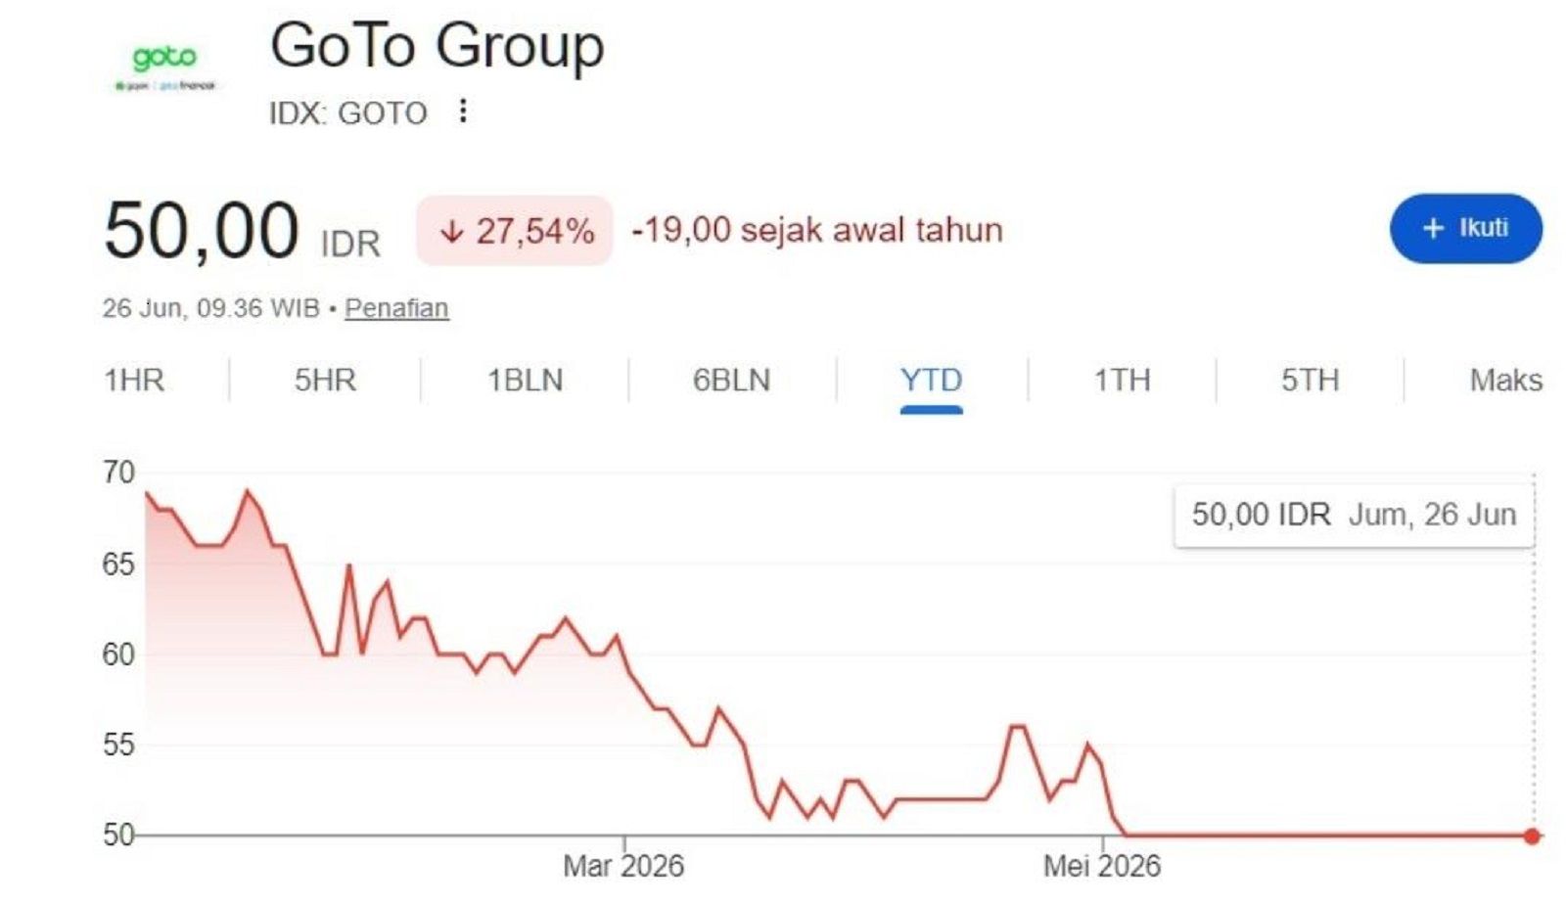Click the IDX: GOTO ticker label
Image resolution: width=1566 pixels, height=903 pixels.
[348, 113]
